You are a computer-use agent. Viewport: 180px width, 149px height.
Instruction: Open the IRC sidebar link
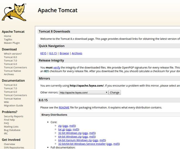(6, 133)
